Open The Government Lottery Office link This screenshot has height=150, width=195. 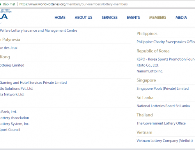click(x=161, y=123)
